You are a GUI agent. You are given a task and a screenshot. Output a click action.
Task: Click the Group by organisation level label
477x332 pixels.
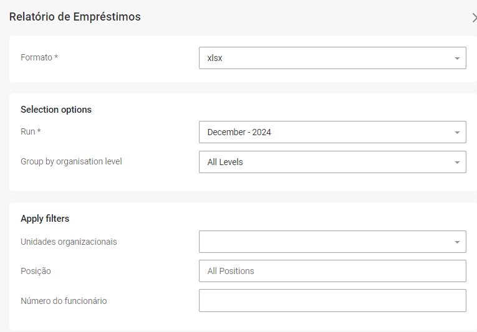point(71,161)
